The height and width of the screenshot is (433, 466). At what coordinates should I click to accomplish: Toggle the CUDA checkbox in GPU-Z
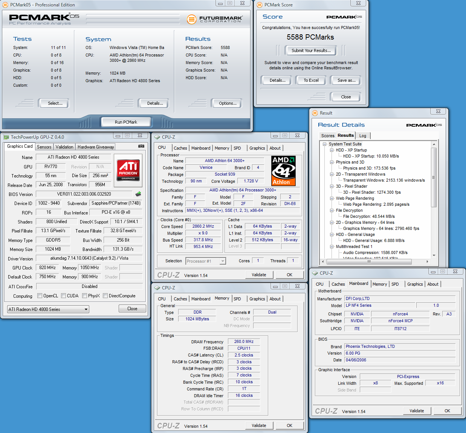(x=63, y=296)
